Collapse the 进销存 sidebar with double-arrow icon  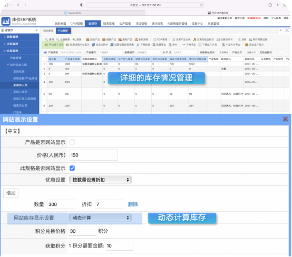[x=36, y=30]
